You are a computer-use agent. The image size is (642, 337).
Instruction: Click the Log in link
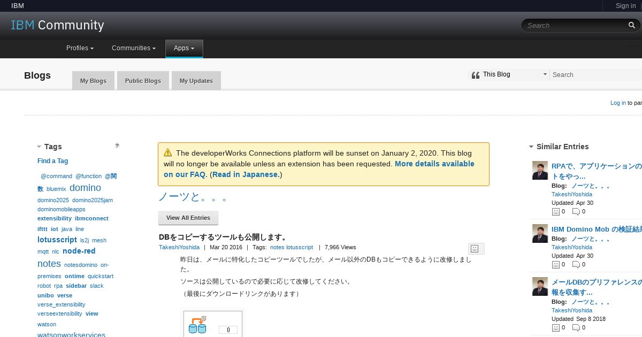pos(618,103)
